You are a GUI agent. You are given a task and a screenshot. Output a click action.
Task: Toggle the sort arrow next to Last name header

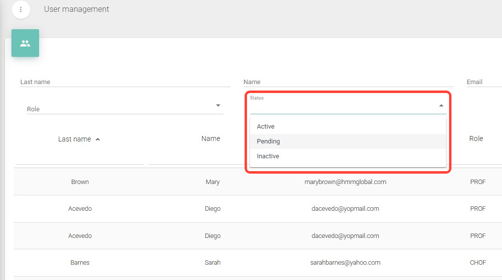click(x=98, y=140)
